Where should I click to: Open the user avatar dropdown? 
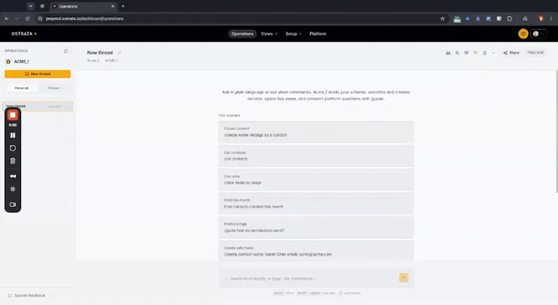538,33
